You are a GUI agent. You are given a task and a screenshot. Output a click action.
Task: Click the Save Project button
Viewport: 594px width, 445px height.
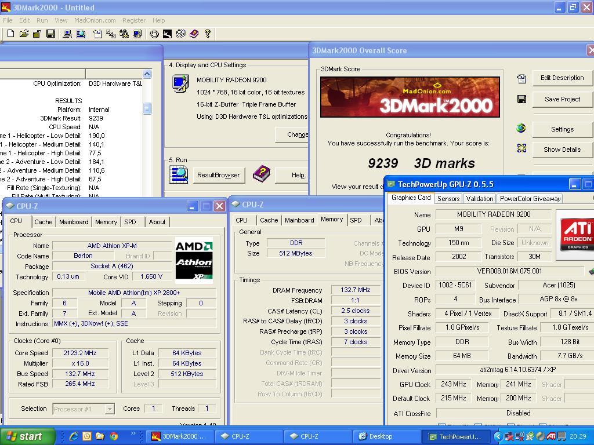click(x=562, y=99)
